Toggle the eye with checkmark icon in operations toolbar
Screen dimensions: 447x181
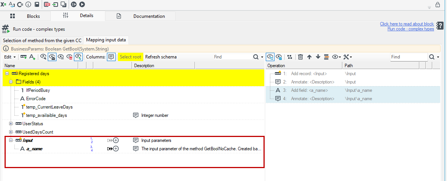pyautogui.click(x=279, y=57)
